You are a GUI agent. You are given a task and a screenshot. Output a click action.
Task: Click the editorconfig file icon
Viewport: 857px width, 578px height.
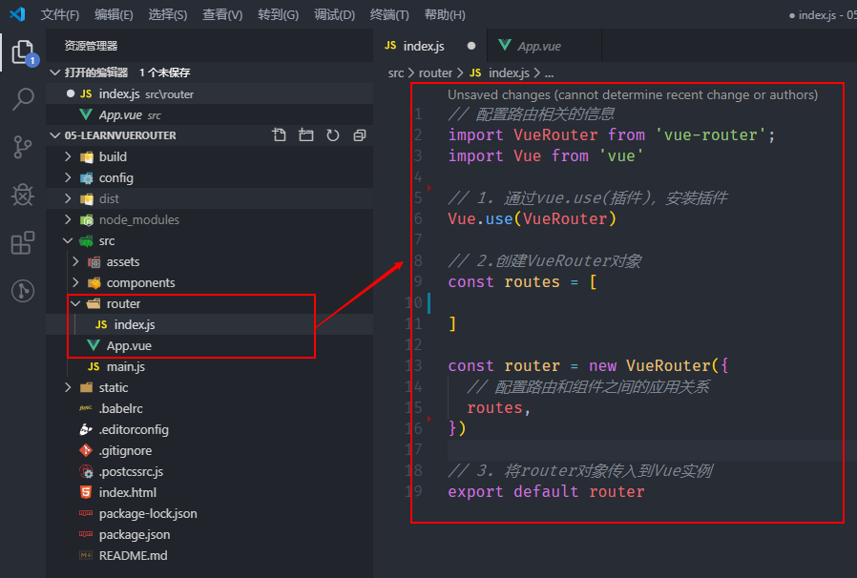click(x=86, y=429)
